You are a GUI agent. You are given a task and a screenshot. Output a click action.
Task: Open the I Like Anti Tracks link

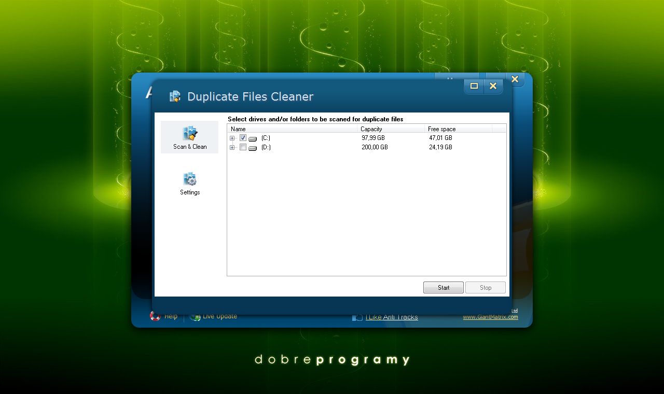point(392,317)
